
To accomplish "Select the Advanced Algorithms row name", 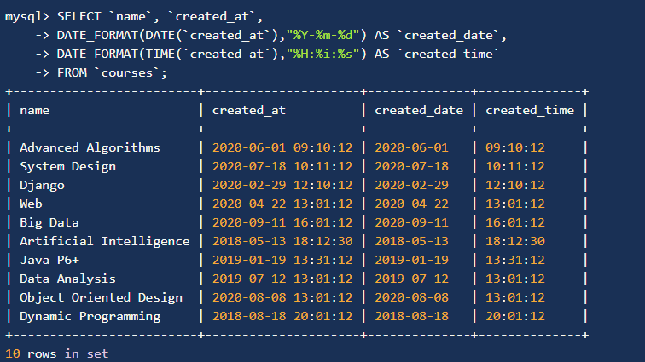I will 90,148.
